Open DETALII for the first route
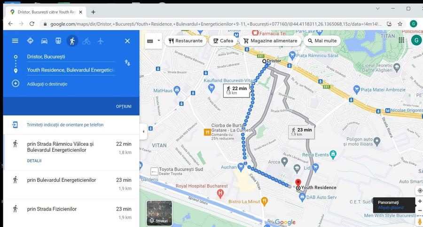The height and width of the screenshot is (227, 423). 34,161
